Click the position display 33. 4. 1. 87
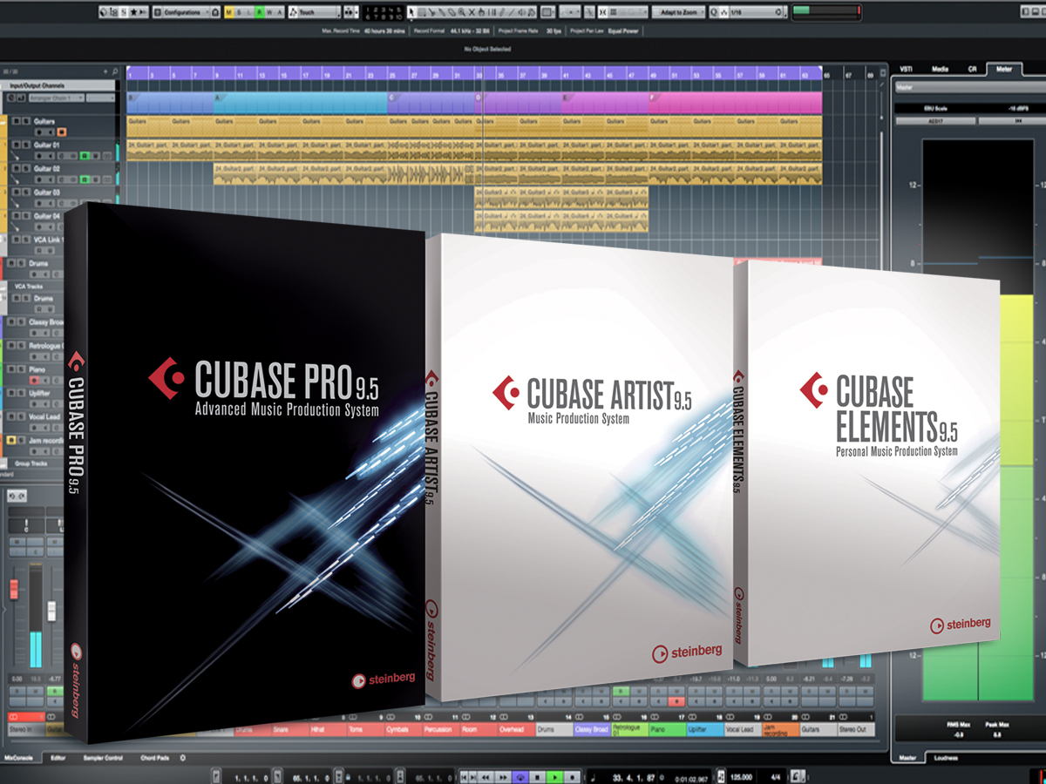 click(x=633, y=778)
